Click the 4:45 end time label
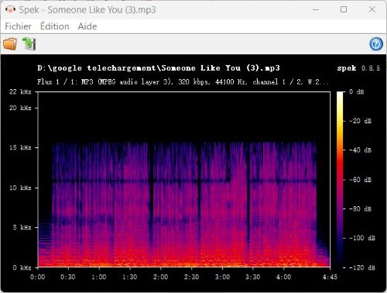The width and height of the screenshot is (387, 293). pyautogui.click(x=330, y=277)
